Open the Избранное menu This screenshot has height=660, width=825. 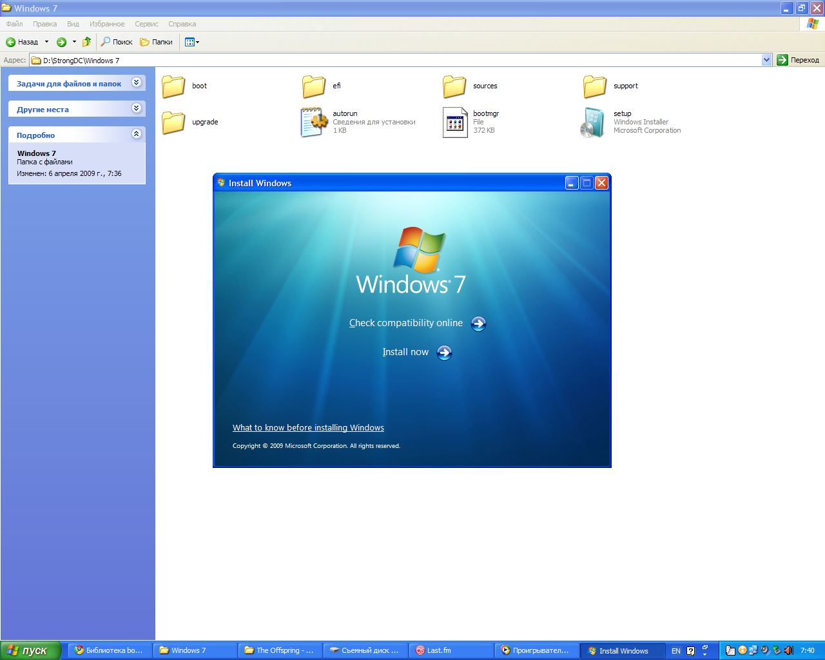[x=107, y=24]
